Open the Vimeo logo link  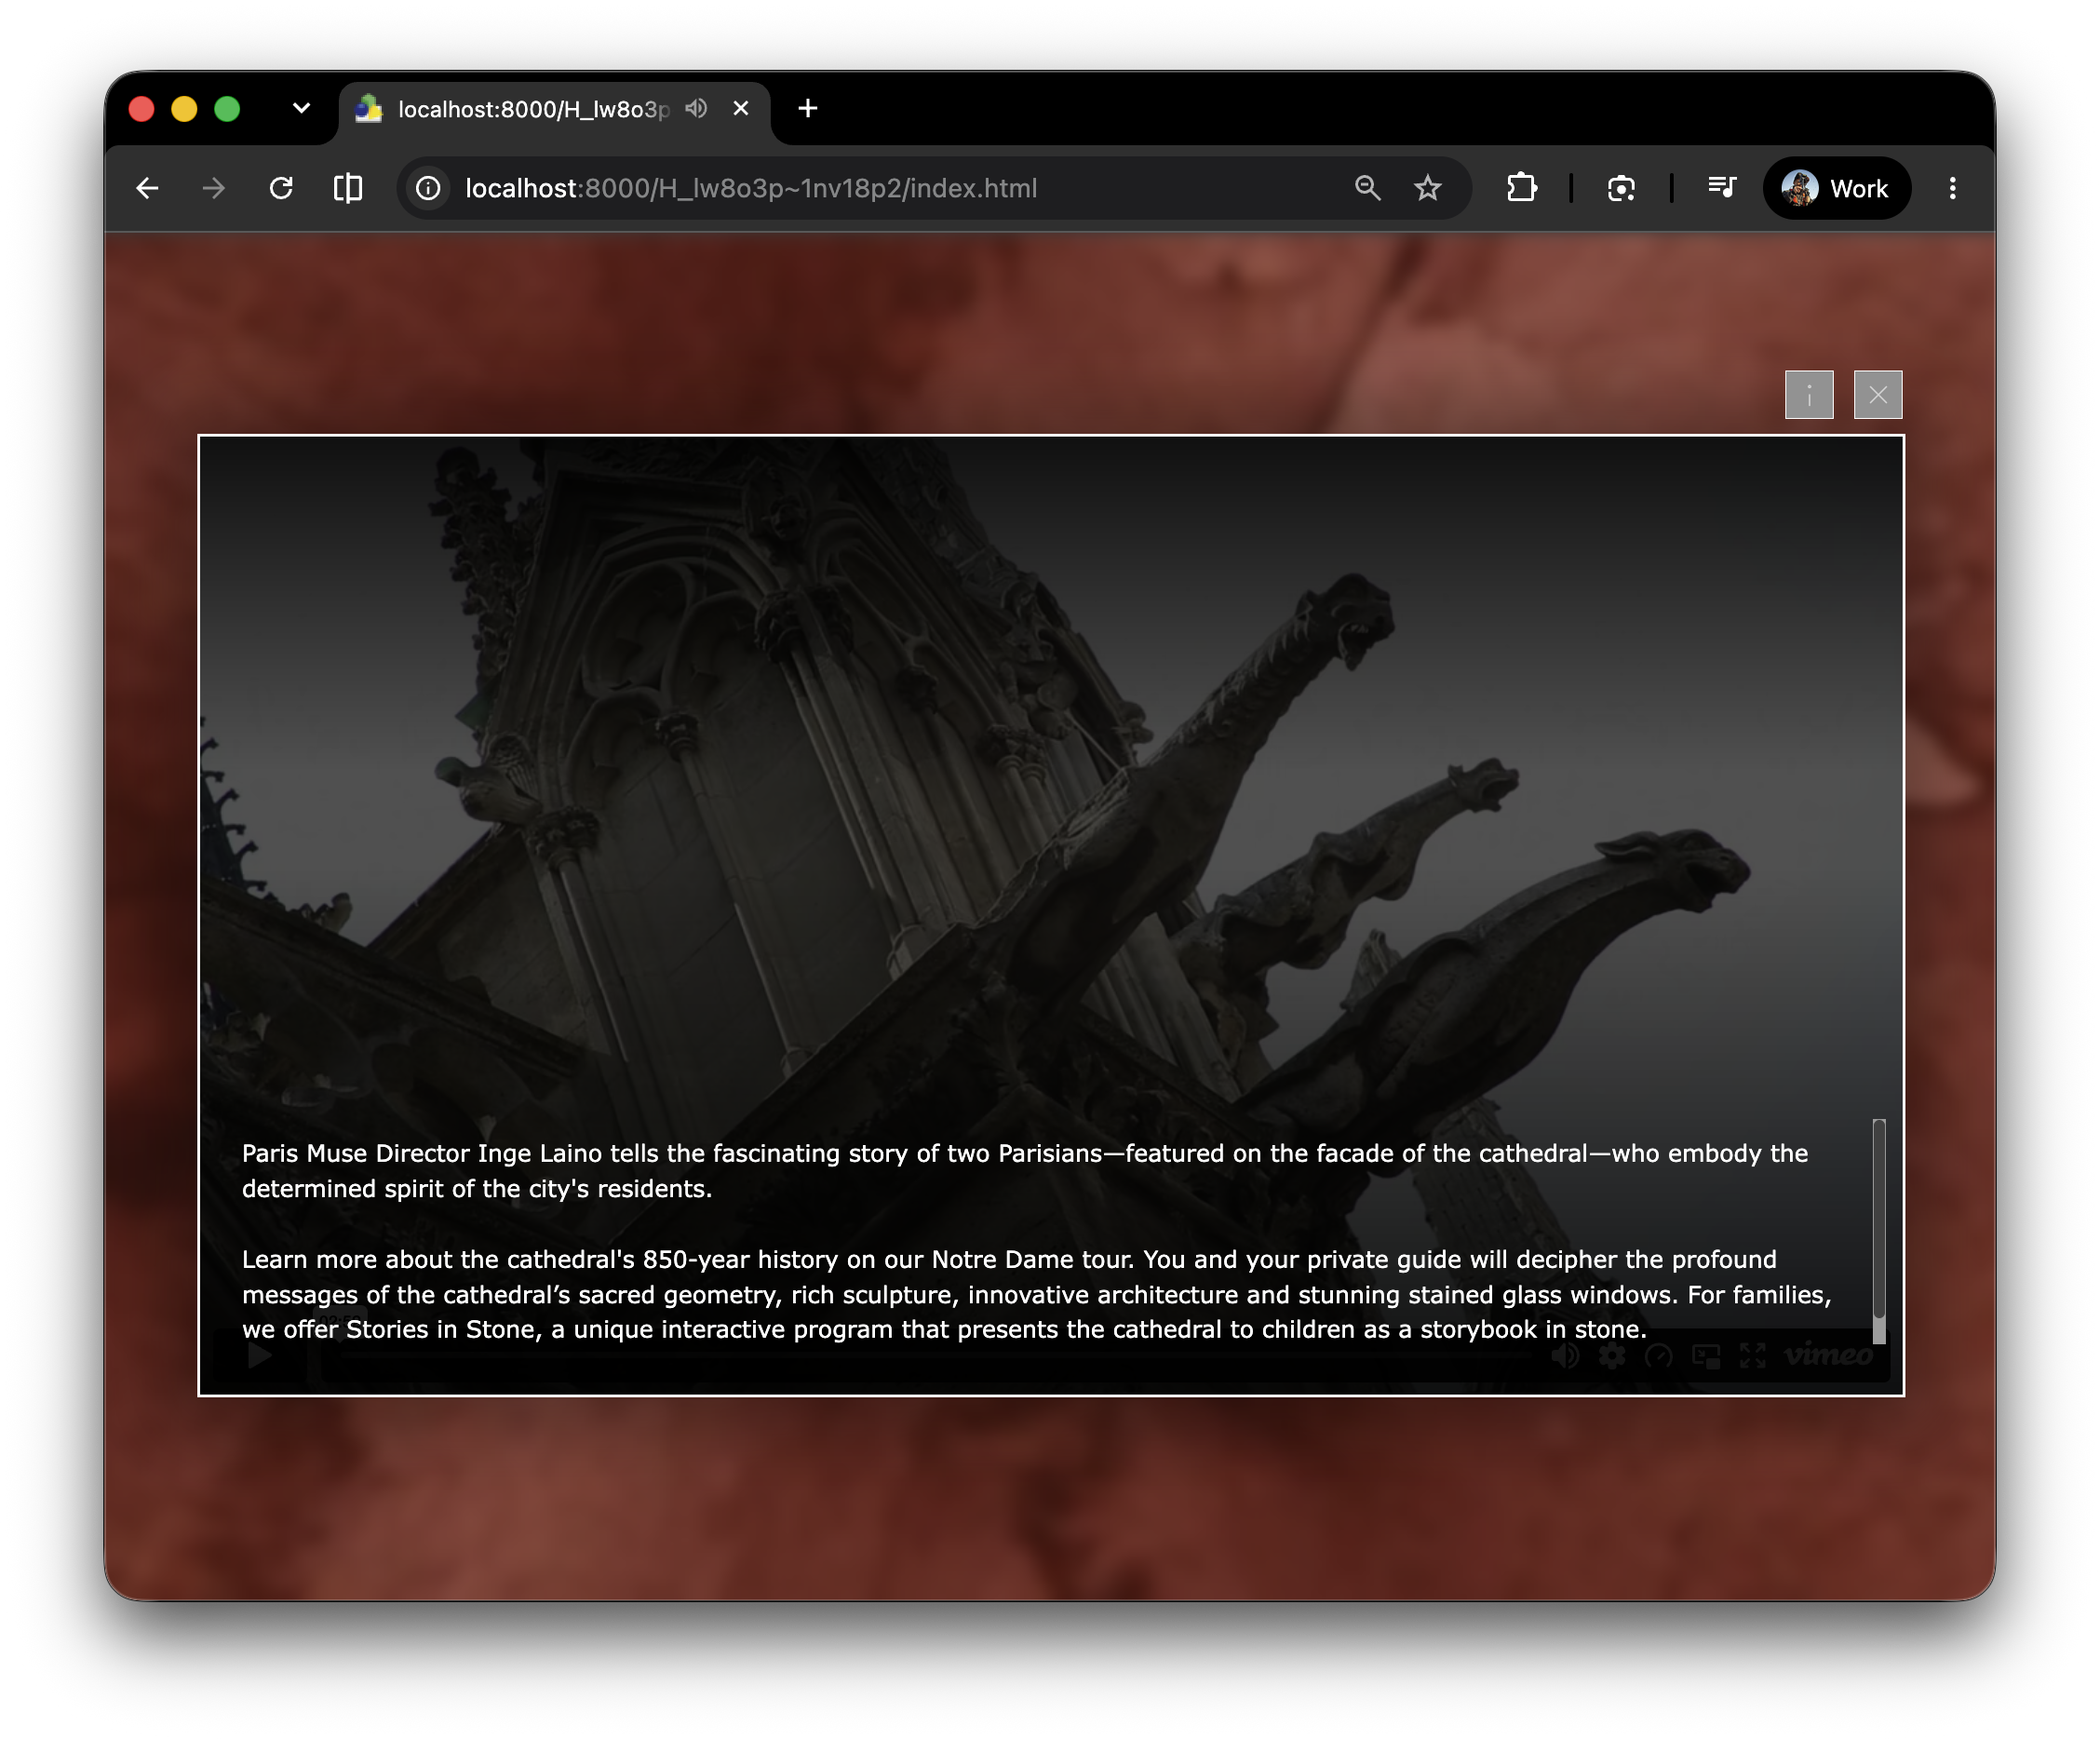click(x=1829, y=1356)
